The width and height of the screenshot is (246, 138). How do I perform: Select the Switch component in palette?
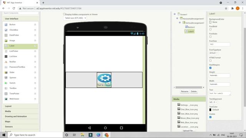20,83
